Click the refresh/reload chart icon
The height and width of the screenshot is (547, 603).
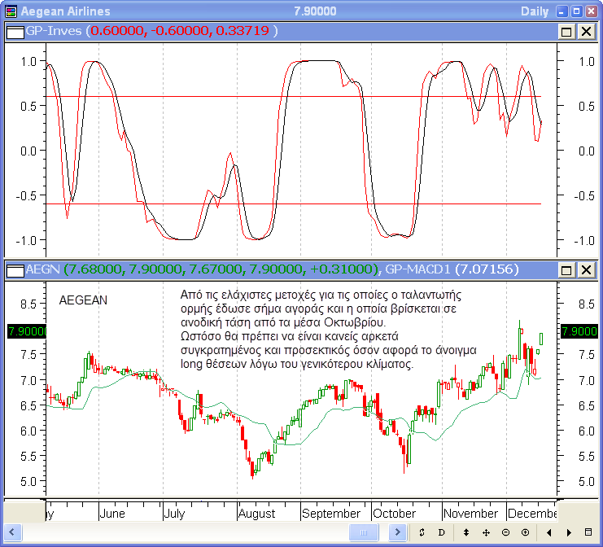(422, 532)
